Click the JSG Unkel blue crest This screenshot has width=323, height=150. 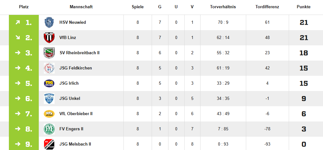(x=49, y=99)
